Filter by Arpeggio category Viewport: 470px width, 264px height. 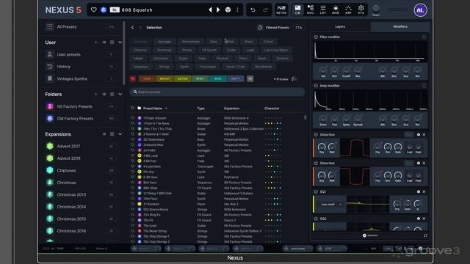tap(164, 42)
